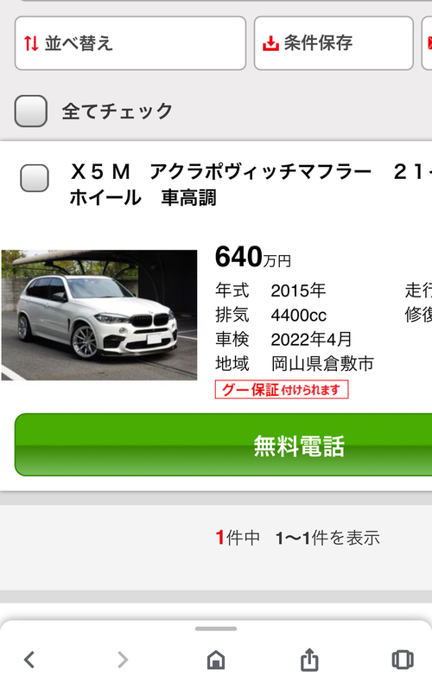
Task: Tap the 条件保存 button
Action: tap(334, 43)
